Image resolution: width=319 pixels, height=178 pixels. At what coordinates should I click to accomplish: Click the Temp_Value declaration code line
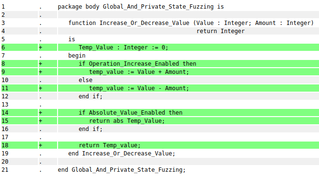click(x=123, y=47)
